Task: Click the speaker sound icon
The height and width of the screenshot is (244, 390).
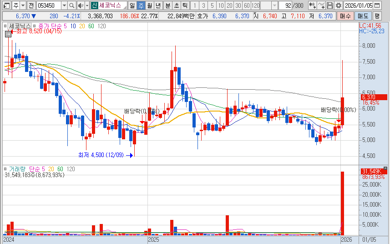Action: 81,5
